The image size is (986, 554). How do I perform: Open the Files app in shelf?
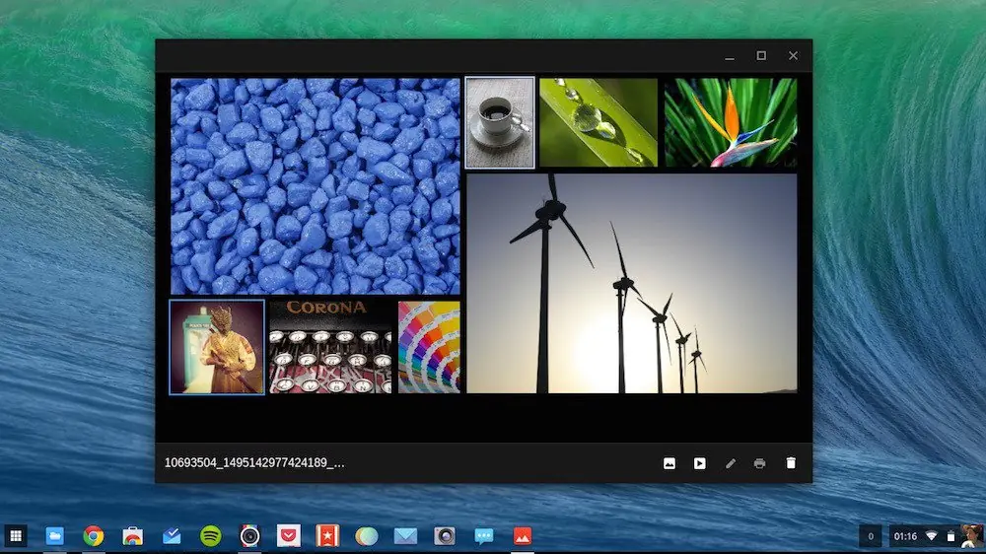click(x=54, y=536)
